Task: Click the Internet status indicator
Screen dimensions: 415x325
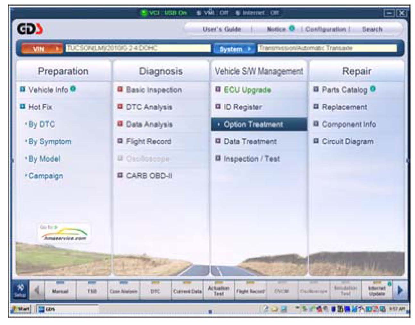Action: pyautogui.click(x=257, y=13)
